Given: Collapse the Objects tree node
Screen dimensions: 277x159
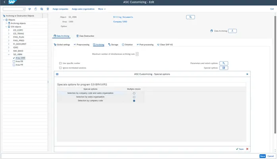Looking at the screenshot, I should pyautogui.click(x=4, y=20).
